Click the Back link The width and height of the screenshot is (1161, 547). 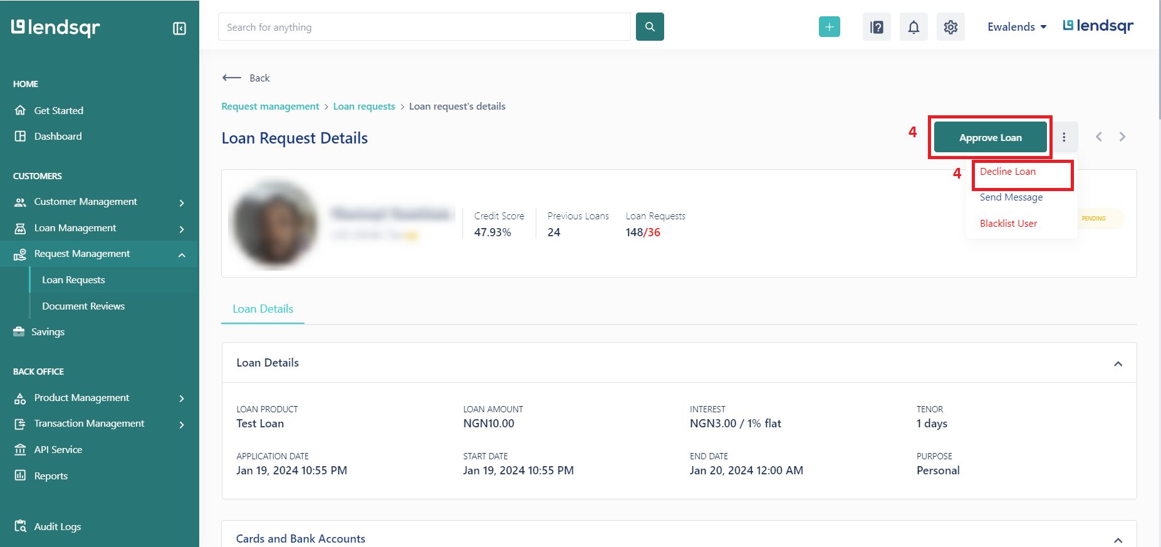click(259, 78)
